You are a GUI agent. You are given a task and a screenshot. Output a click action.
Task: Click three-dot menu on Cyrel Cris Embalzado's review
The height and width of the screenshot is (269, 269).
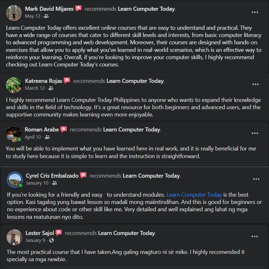(256, 179)
